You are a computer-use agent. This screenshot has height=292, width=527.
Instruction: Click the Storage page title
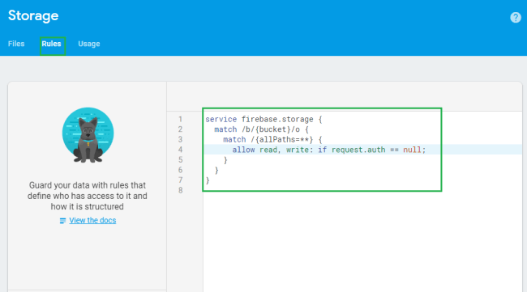tap(33, 15)
